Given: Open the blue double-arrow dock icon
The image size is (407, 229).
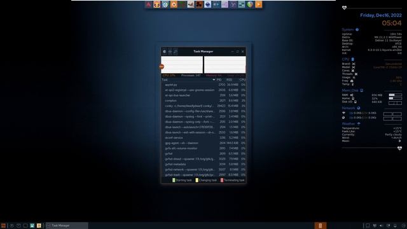Looking at the screenshot, I should pyautogui.click(x=216, y=4).
